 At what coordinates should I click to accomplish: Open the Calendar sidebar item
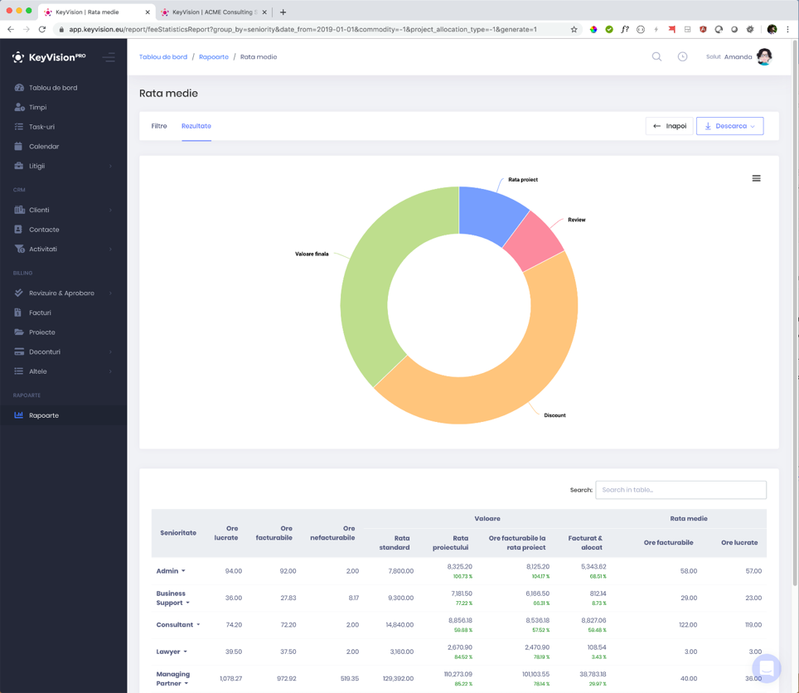tap(44, 146)
